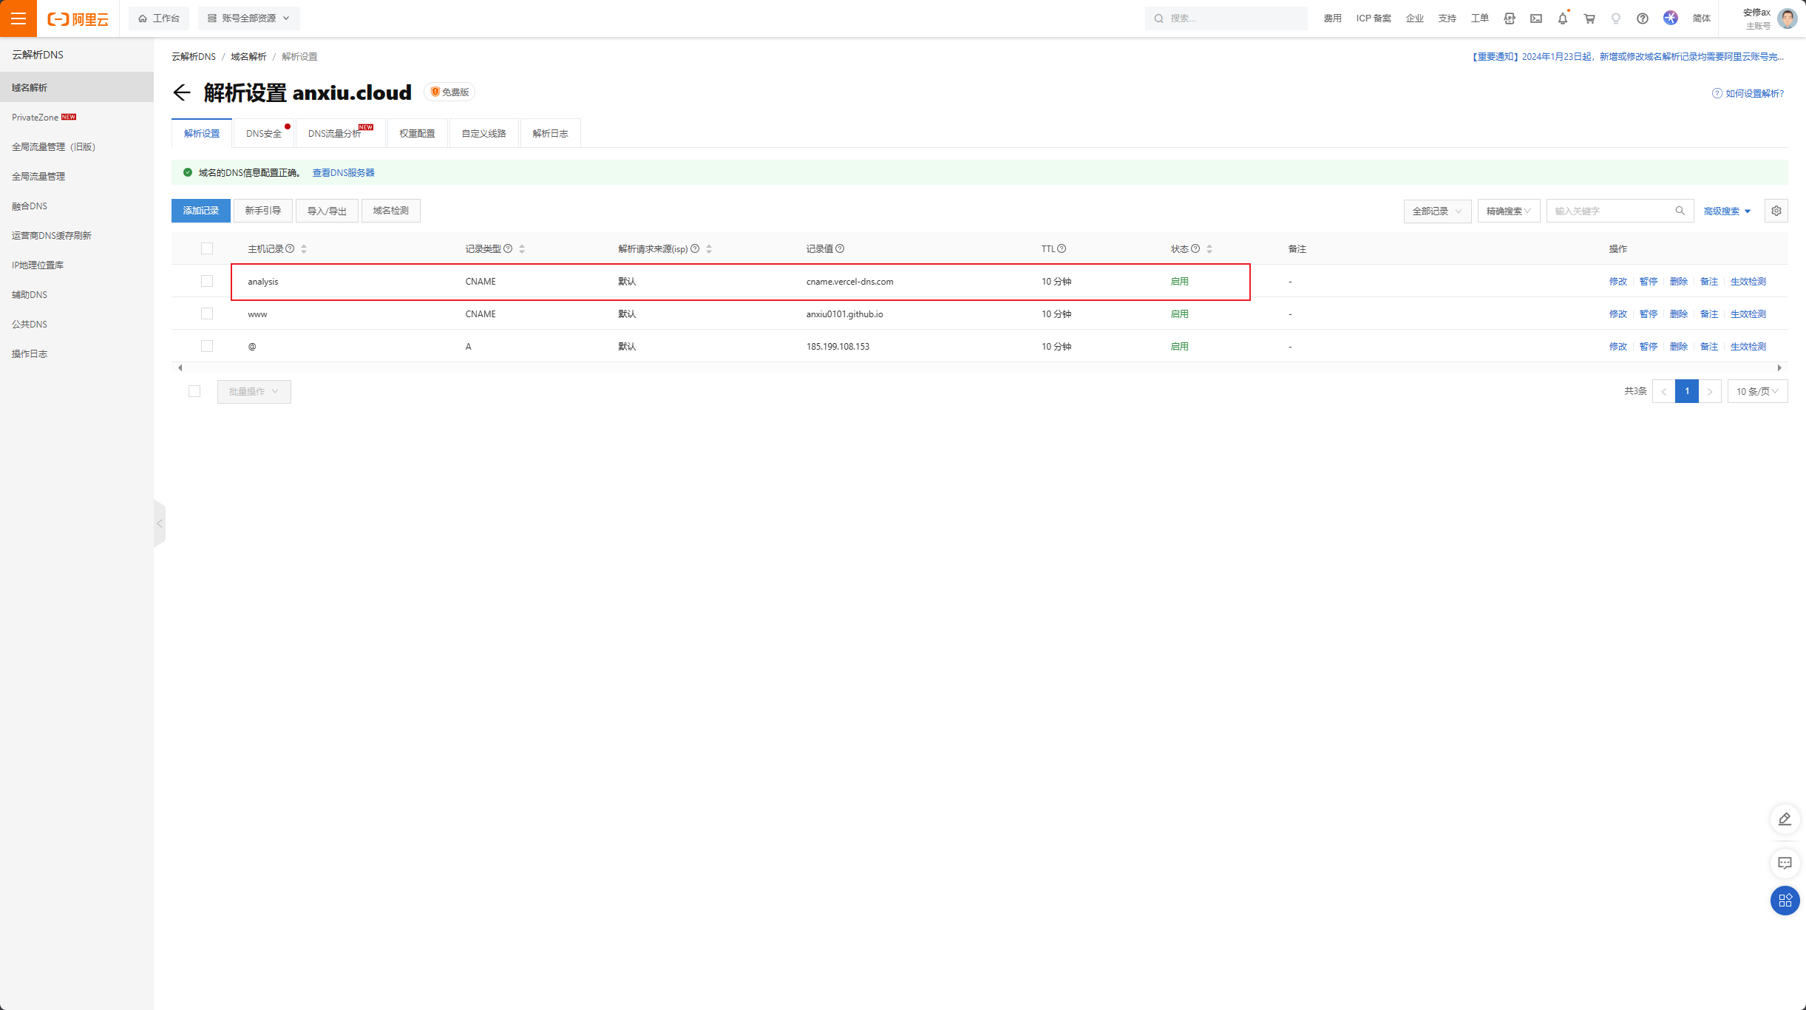
Task: Open the 解析日志 tab
Action: 550,134
